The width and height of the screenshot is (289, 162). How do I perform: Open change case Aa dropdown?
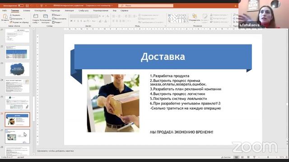click(x=94, y=21)
